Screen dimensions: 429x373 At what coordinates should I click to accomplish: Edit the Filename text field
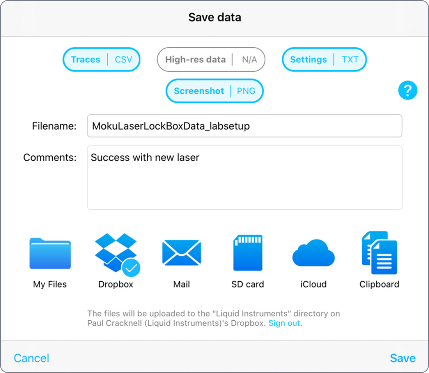point(245,126)
